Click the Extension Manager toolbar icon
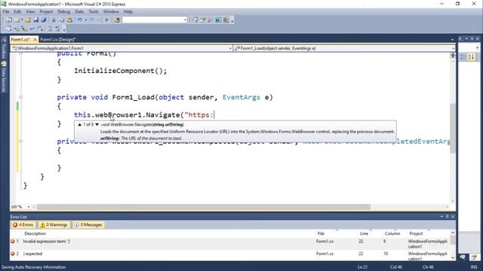Screen dimensions: 483x271 click(226, 20)
